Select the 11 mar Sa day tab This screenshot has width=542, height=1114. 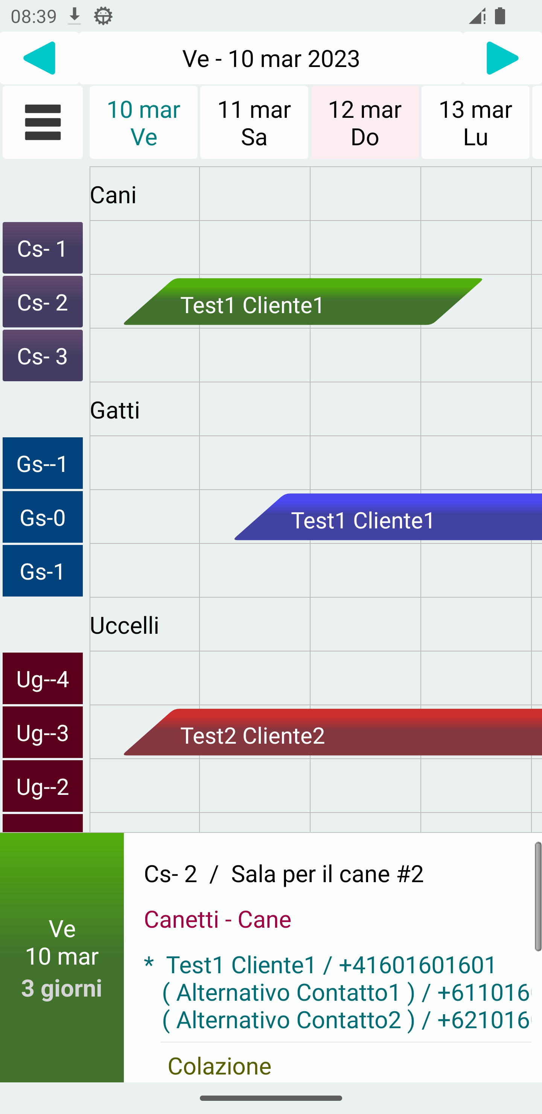(254, 122)
